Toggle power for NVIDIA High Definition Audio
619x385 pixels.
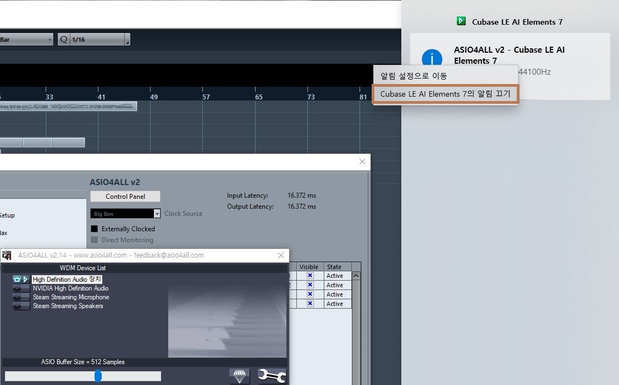(x=17, y=288)
